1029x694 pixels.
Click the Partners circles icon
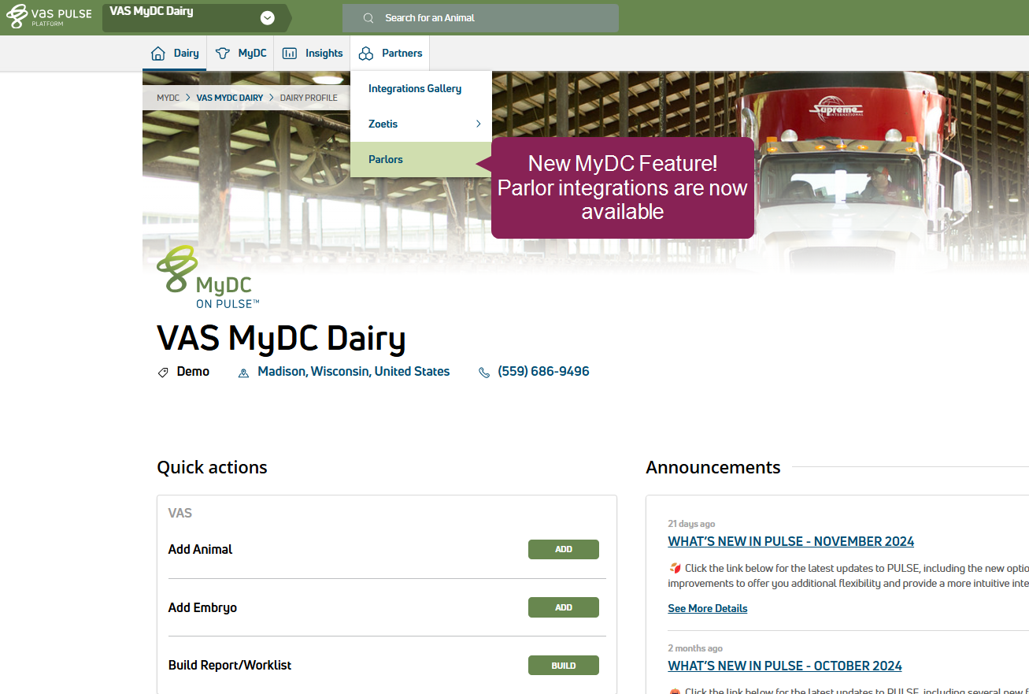(x=365, y=54)
